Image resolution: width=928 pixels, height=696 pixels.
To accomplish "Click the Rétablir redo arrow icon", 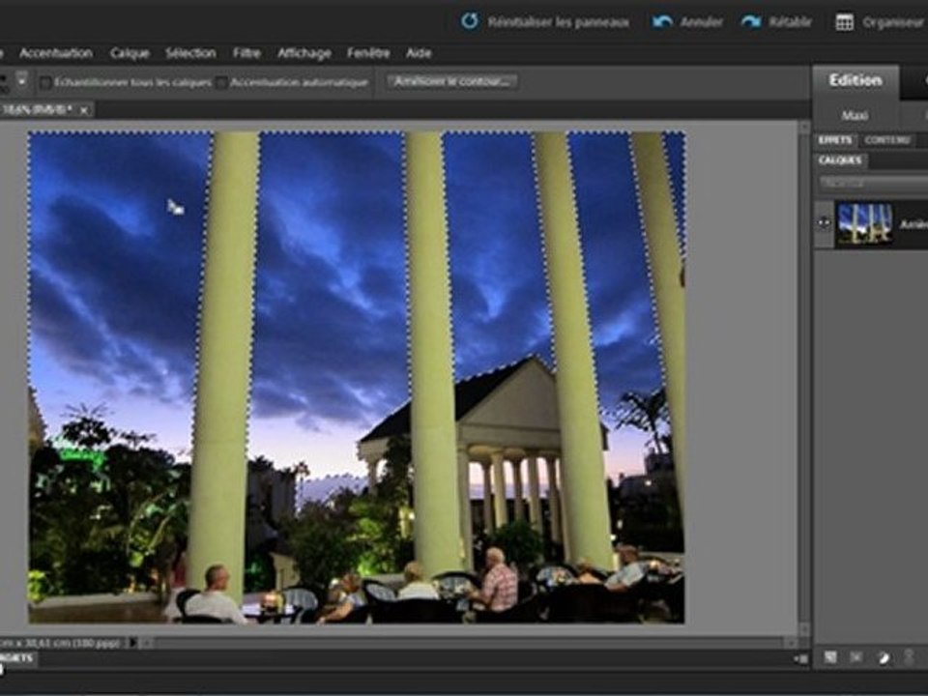I will point(750,22).
